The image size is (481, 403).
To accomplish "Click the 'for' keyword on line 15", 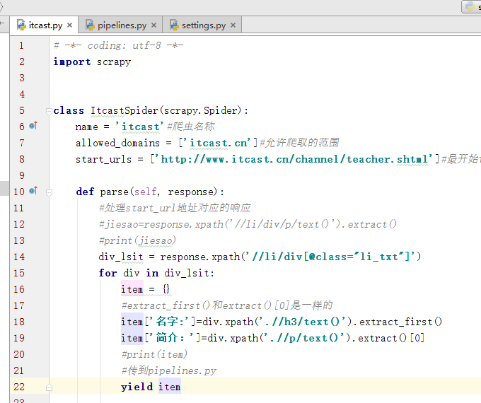I will (108, 273).
